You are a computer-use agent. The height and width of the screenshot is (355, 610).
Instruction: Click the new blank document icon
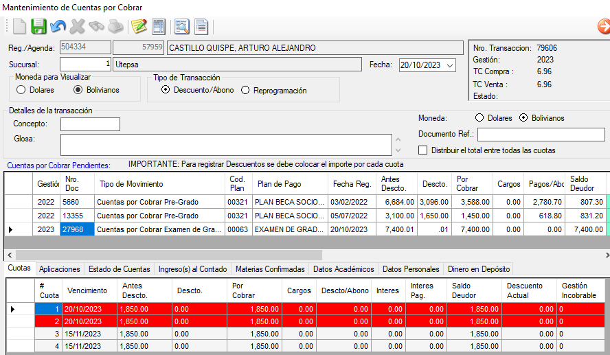(19, 27)
